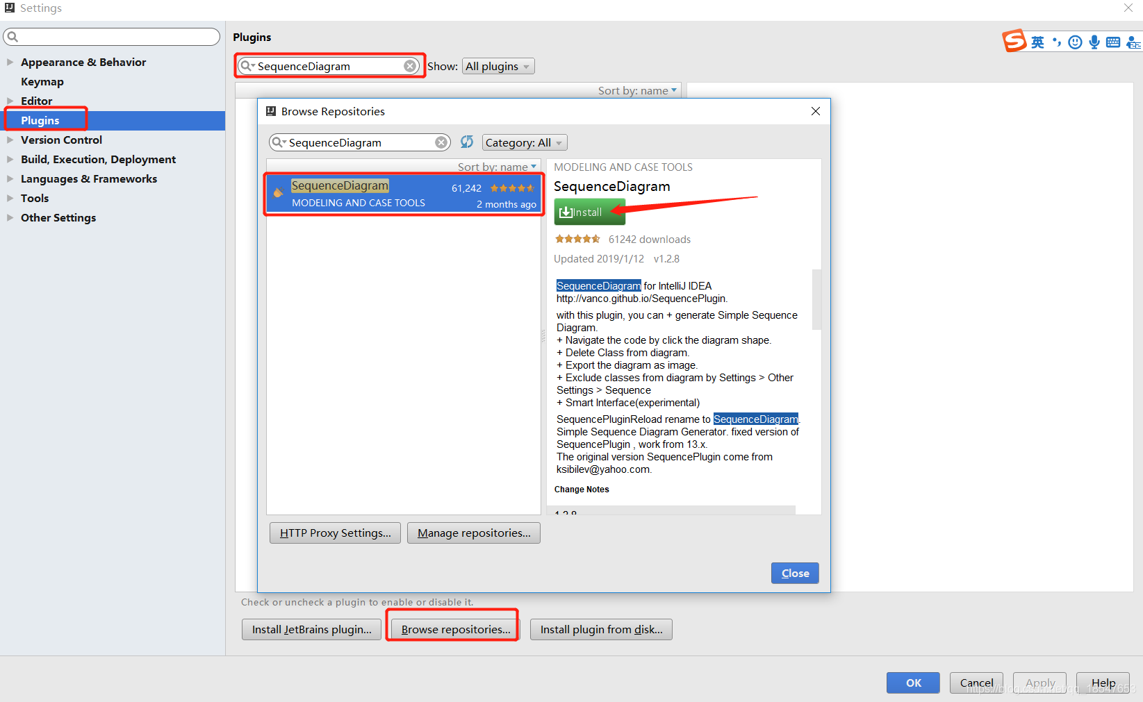1143x702 pixels.
Task: Click the settings sidebar search magnifier icon
Action: click(x=13, y=37)
